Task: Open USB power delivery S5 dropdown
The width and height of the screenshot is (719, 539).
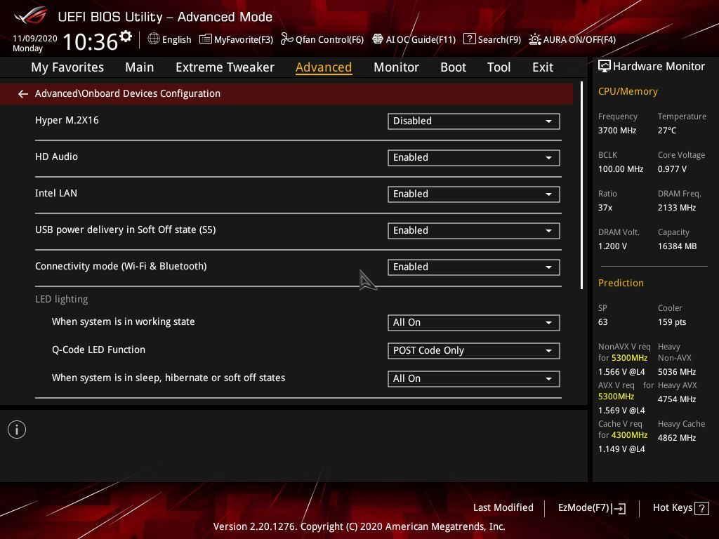Action: 474,230
